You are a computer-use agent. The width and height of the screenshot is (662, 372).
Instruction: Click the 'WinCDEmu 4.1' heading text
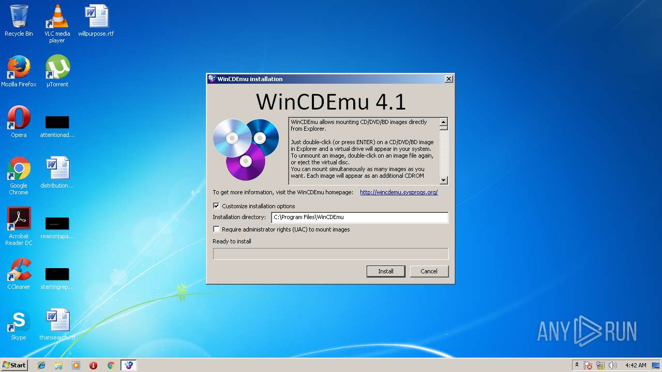tap(331, 101)
